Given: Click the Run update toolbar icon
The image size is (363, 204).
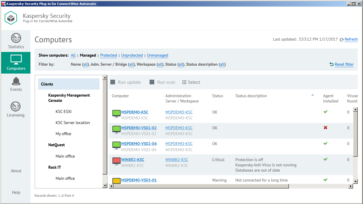Looking at the screenshot, I should 113,82.
